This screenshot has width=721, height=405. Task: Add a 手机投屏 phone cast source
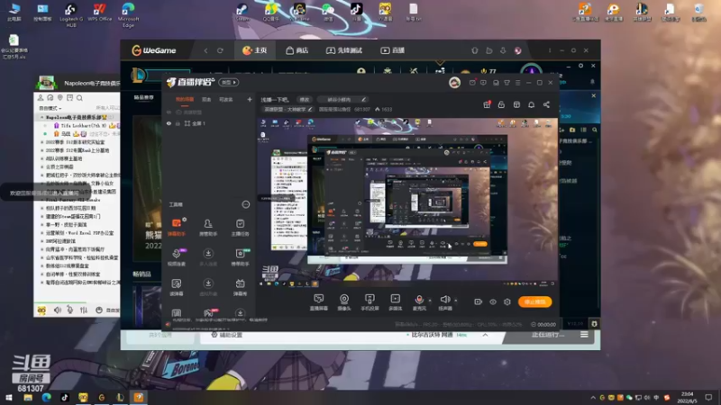[370, 302]
